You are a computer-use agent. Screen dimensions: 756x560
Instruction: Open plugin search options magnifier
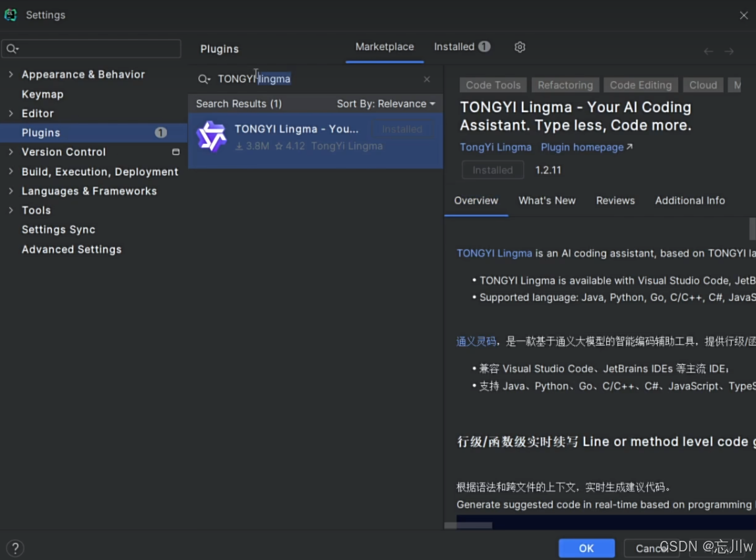click(204, 79)
